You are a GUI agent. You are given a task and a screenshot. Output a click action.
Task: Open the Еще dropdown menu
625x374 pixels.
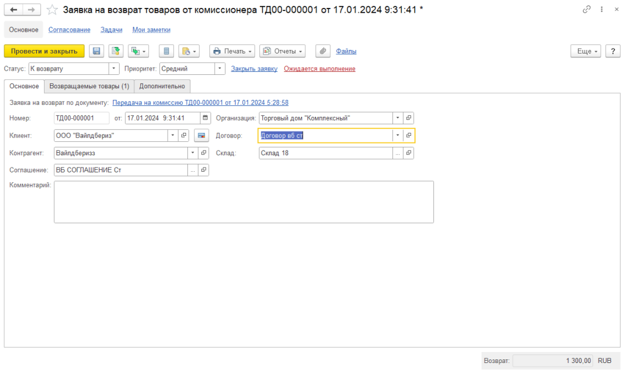coord(586,51)
